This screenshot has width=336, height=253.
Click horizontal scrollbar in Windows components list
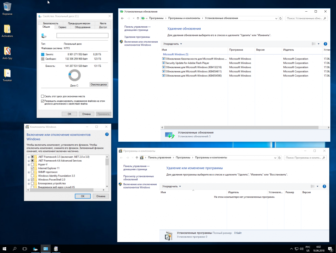tap(62, 190)
